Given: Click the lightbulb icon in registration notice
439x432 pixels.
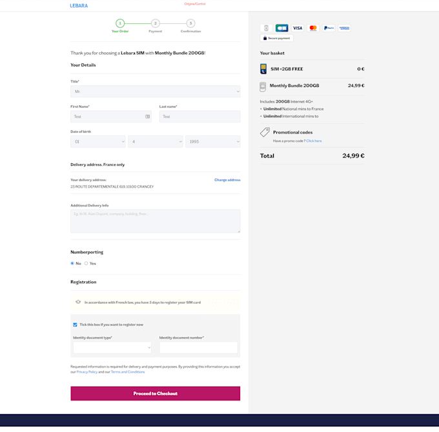Looking at the screenshot, I should click(78, 302).
